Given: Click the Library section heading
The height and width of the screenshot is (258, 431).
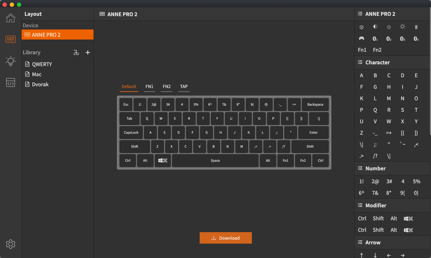Looking at the screenshot, I should (32, 52).
